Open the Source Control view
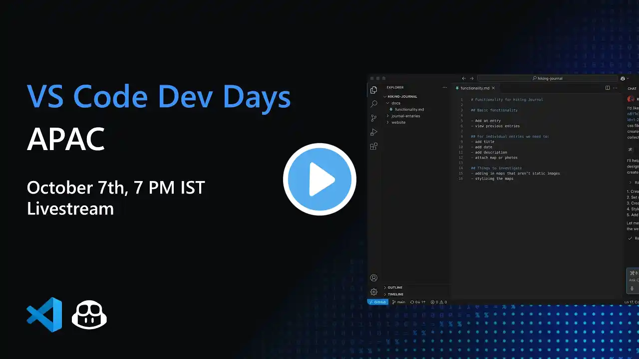 click(373, 118)
